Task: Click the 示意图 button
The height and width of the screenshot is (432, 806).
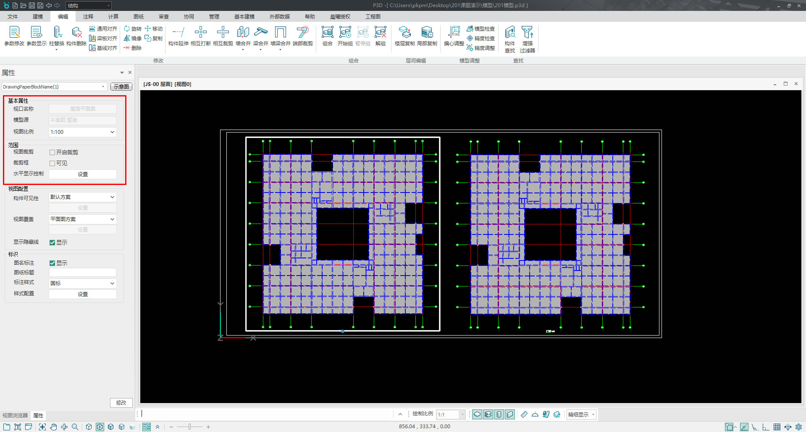Action: [x=121, y=87]
